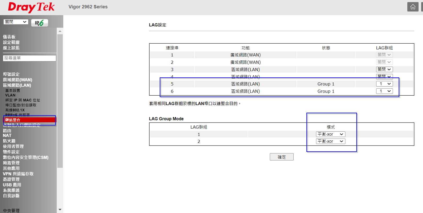Open LAG group dropdown for port 3
The width and height of the screenshot is (423, 213).
384,69
